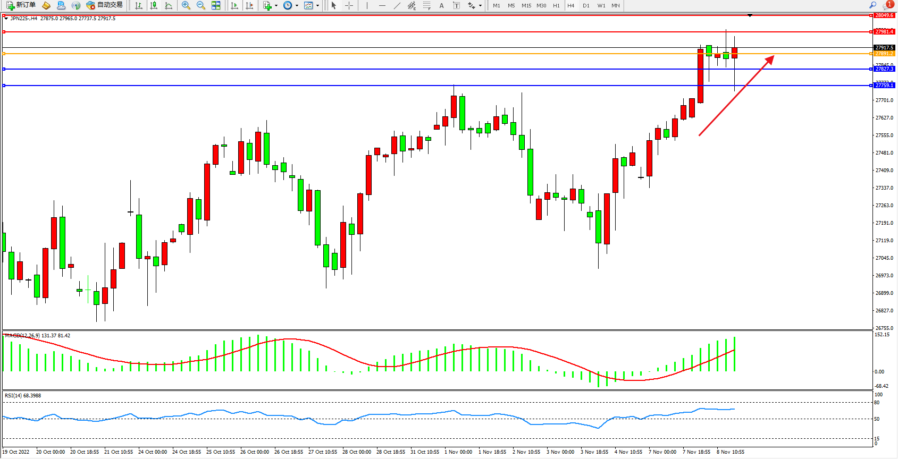The width and height of the screenshot is (898, 459).
Task: Open the indicators list dropdown arrow
Action: click(x=276, y=6)
